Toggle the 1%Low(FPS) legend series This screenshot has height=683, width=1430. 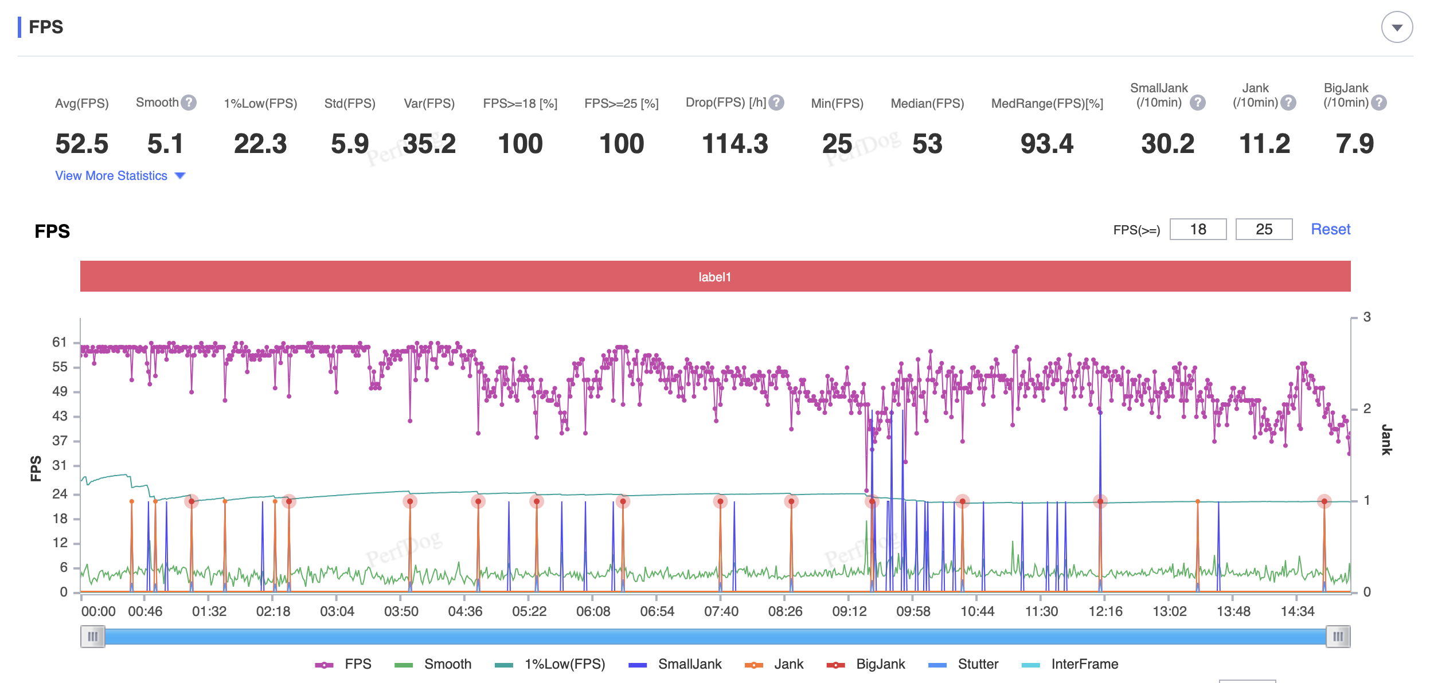550,664
